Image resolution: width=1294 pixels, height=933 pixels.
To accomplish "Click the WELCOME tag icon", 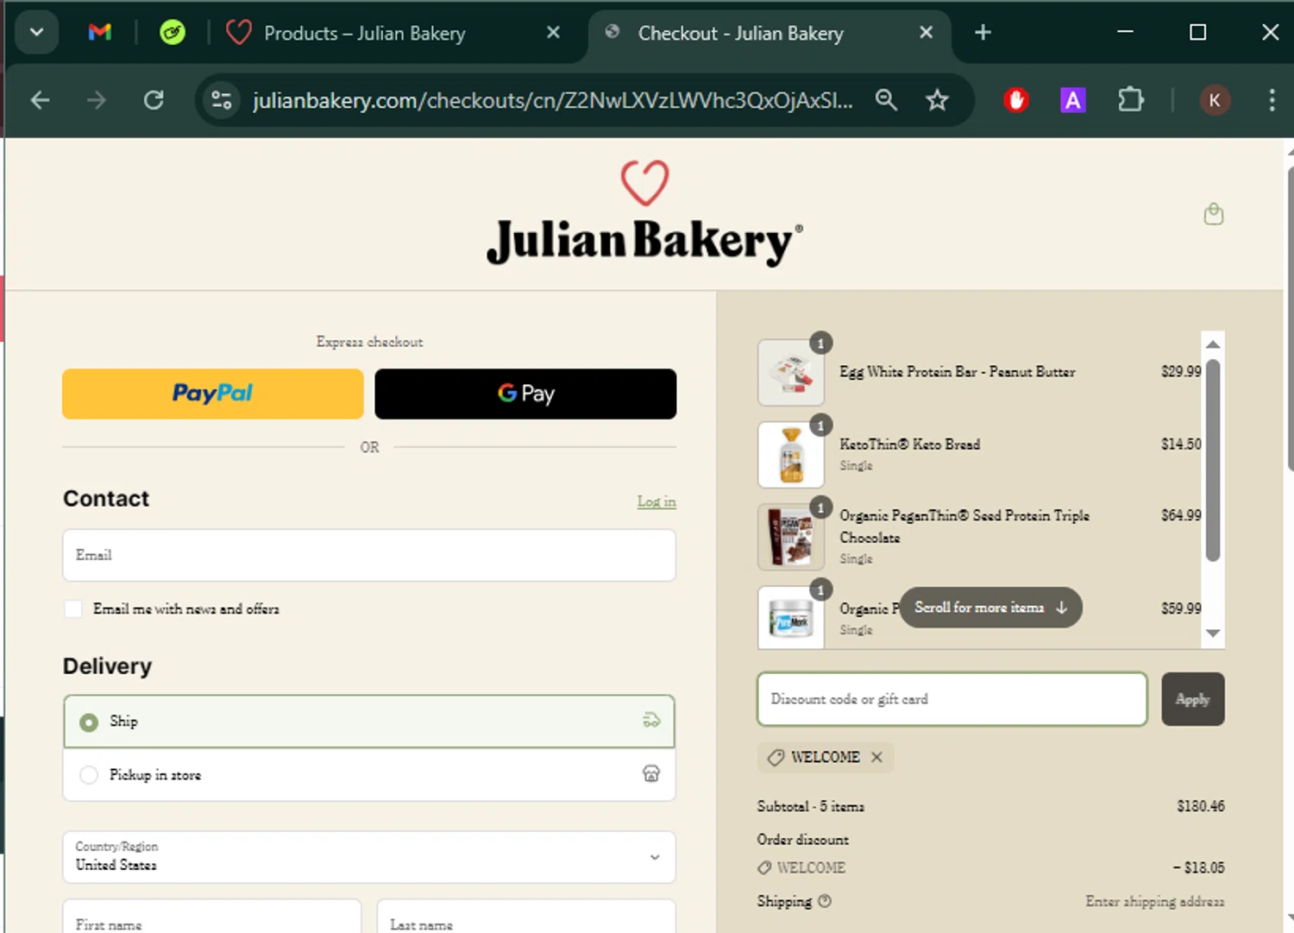I will pos(776,757).
